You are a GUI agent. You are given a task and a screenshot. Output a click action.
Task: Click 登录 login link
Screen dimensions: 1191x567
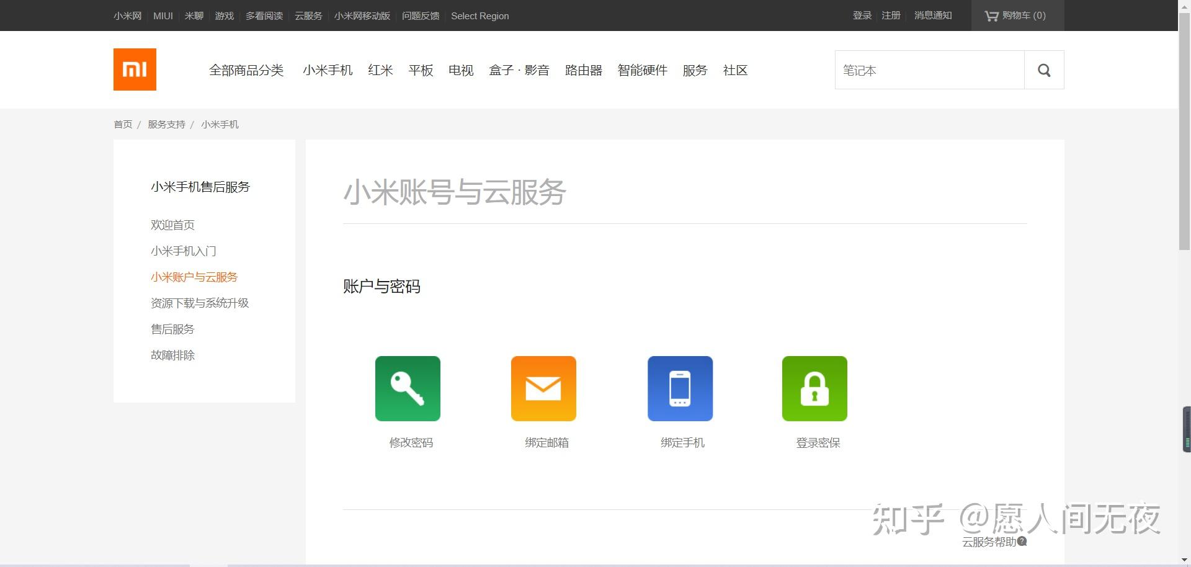pos(862,15)
